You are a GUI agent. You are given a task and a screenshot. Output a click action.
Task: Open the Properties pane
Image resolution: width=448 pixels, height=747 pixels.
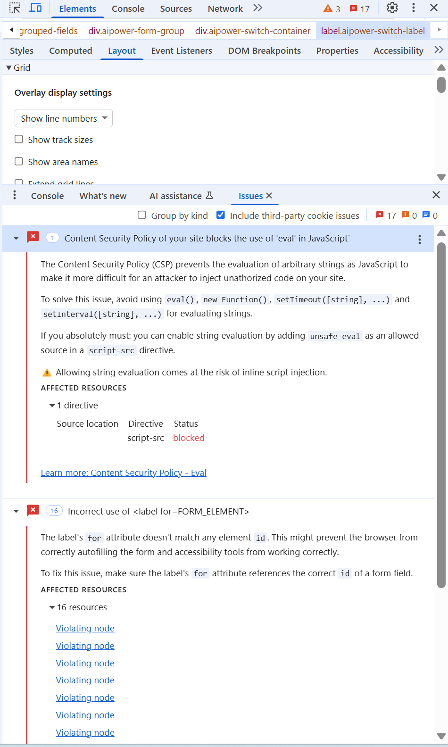(337, 50)
